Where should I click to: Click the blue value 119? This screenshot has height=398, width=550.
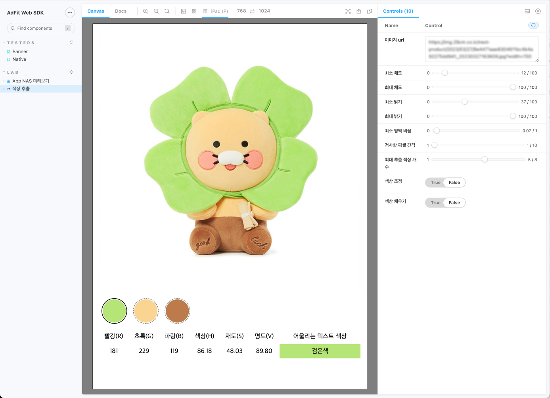174,351
